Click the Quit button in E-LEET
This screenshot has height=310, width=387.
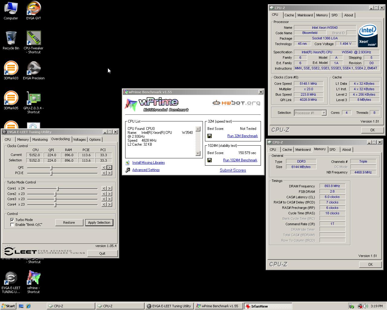tap(102, 253)
